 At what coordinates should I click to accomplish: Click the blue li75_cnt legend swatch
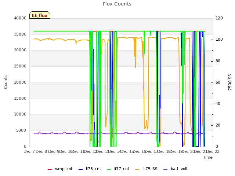coord(80,169)
